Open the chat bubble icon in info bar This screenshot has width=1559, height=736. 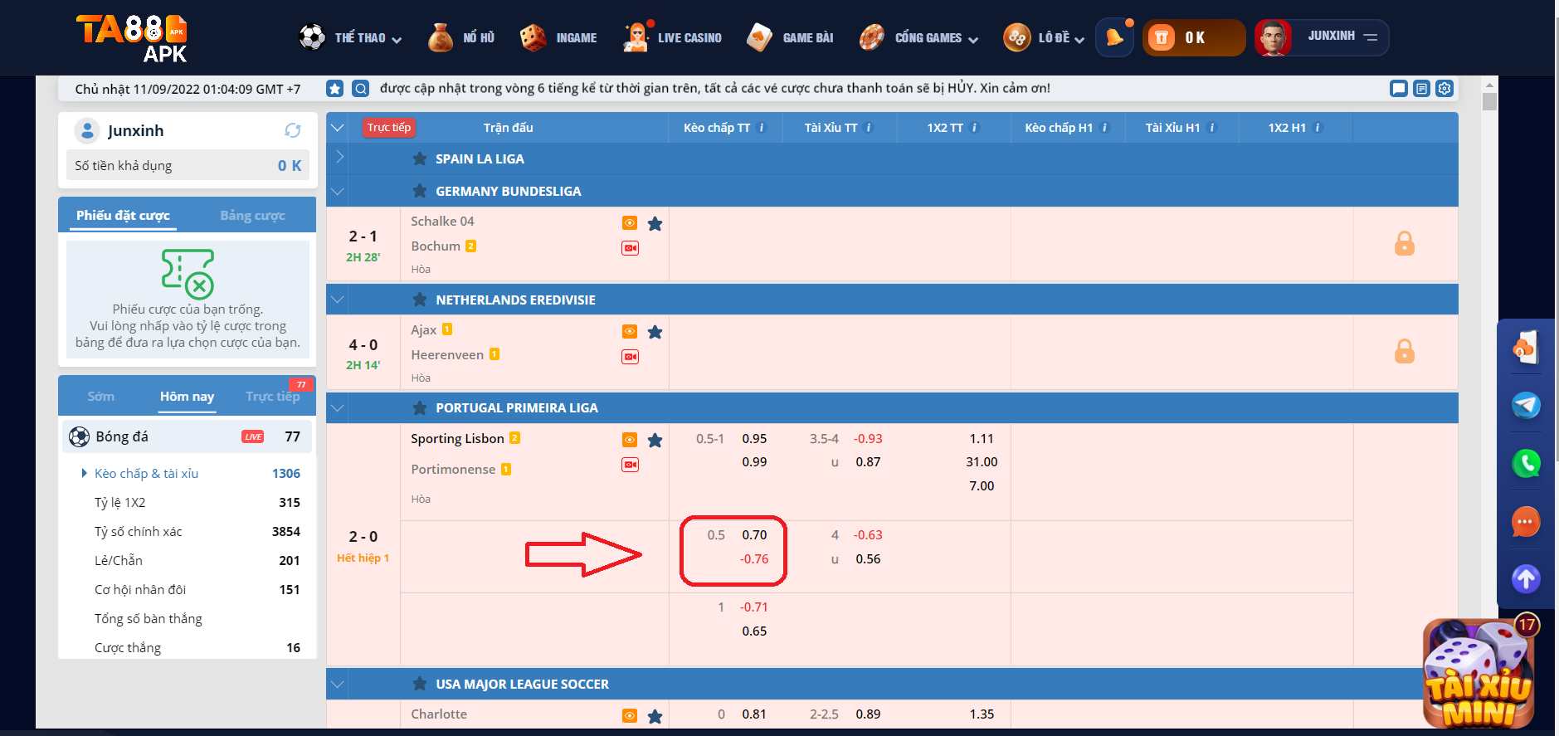coord(1399,88)
